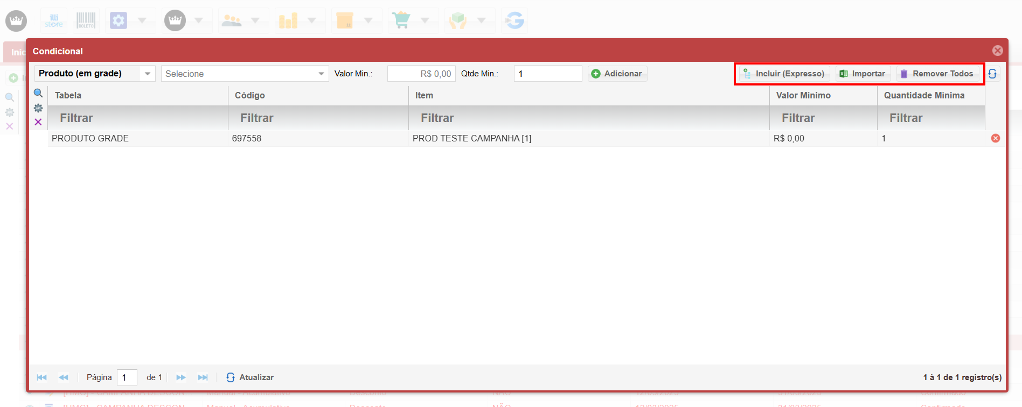Focus the Valor Min. input field

(x=421, y=74)
